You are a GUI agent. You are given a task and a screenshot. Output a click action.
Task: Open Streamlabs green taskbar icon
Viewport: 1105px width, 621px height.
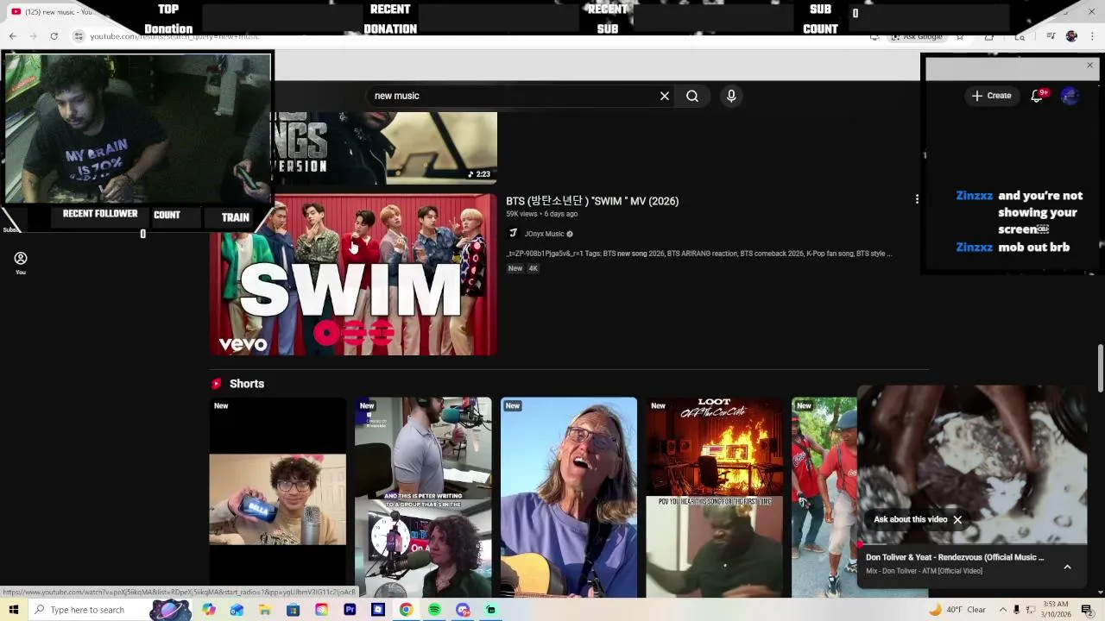[490, 610]
